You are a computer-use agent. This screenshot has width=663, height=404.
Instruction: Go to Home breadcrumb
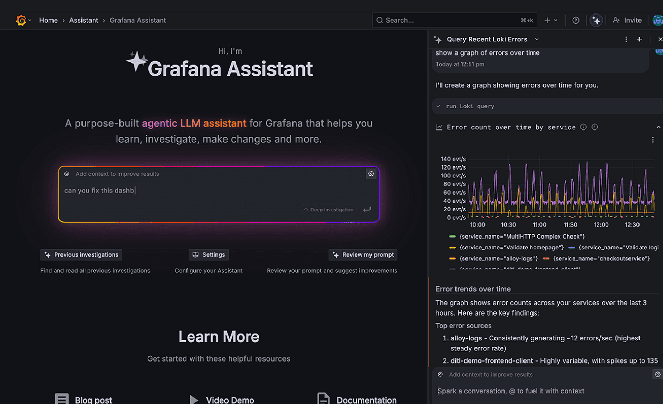[x=48, y=20]
